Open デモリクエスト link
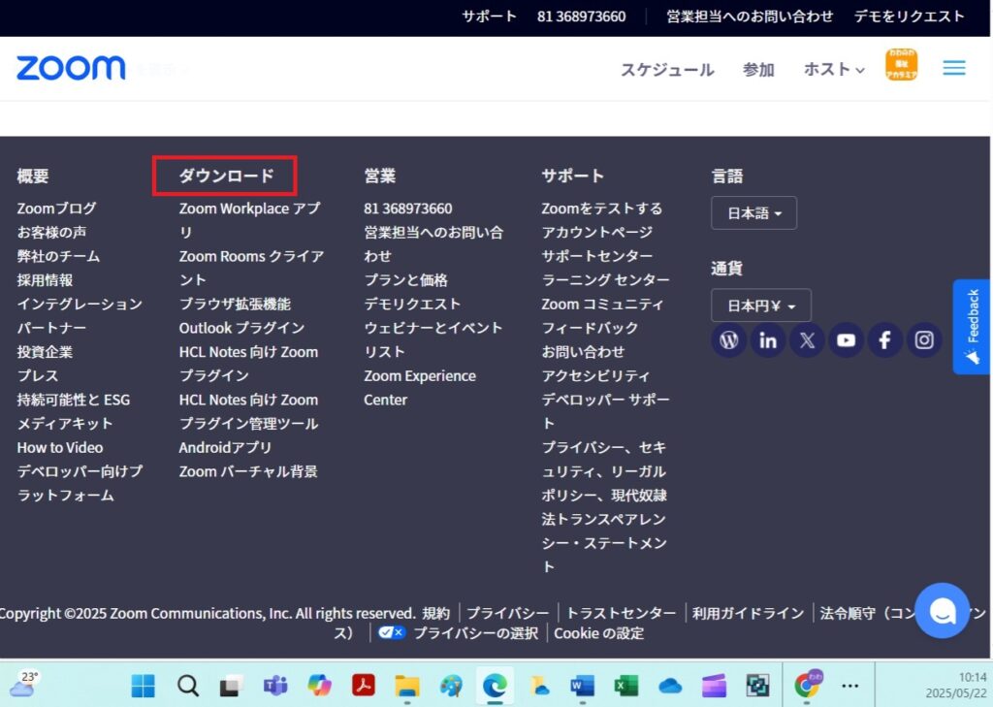 [x=412, y=304]
